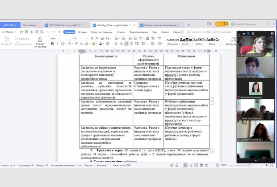Expand the Меню dropdown
The width and height of the screenshot is (277, 187).
[x=10, y=32]
